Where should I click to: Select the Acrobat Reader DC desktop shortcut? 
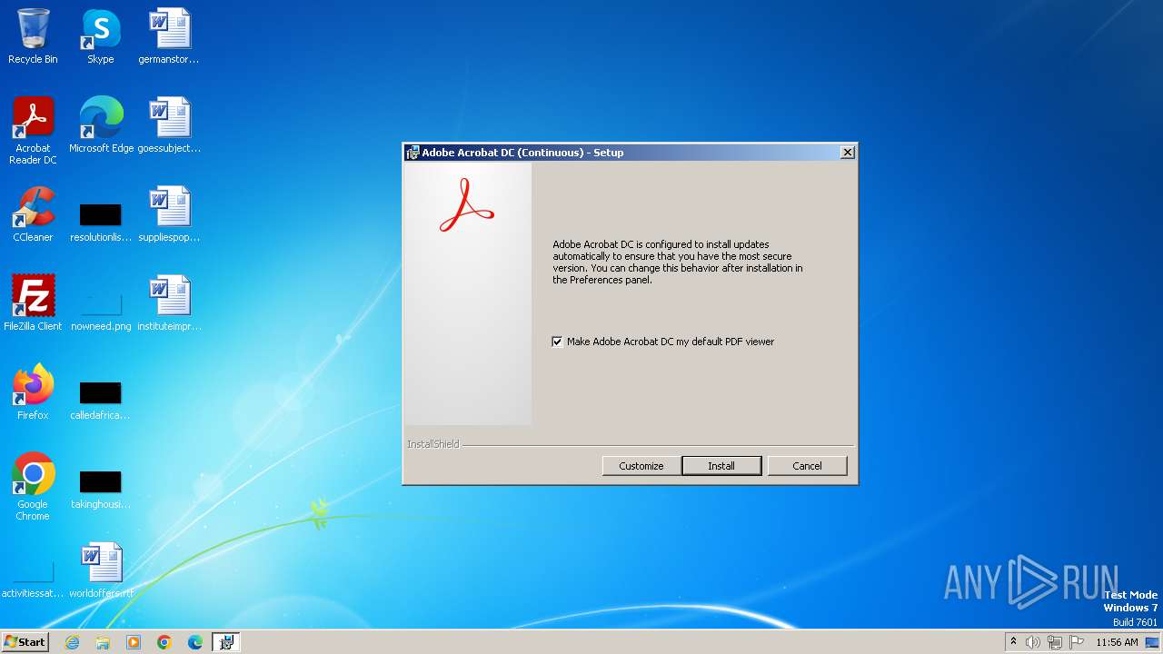point(33,131)
